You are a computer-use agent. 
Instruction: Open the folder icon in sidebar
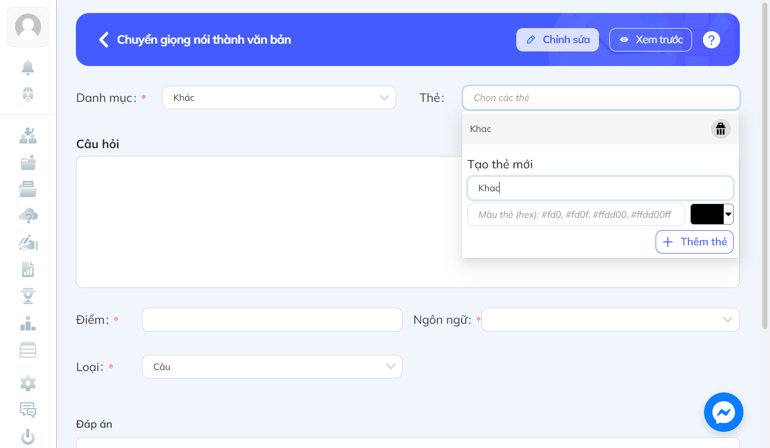28,163
